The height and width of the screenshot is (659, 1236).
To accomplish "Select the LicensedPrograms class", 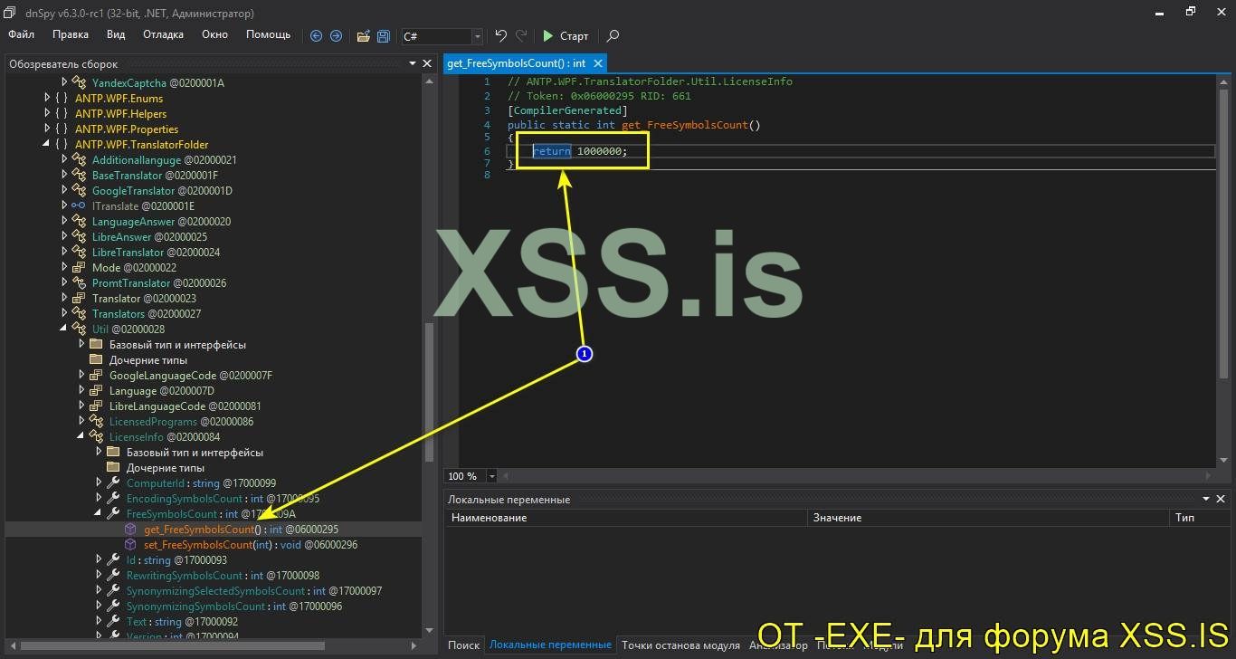I will point(181,422).
